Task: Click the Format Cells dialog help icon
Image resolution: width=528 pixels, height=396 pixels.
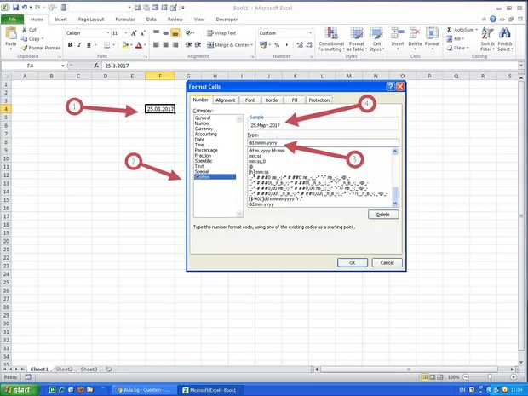Action: tap(390, 86)
